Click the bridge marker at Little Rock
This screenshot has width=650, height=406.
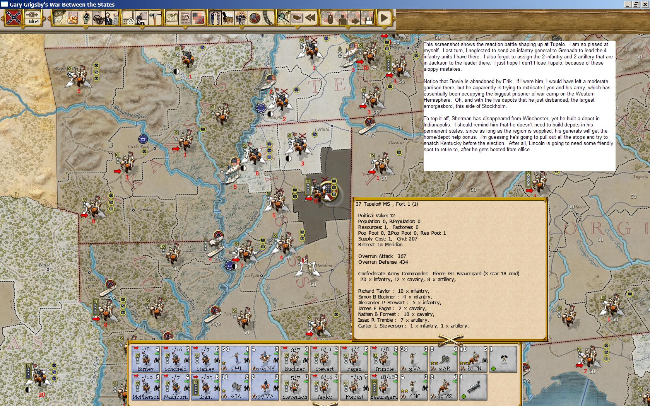pyautogui.click(x=143, y=139)
